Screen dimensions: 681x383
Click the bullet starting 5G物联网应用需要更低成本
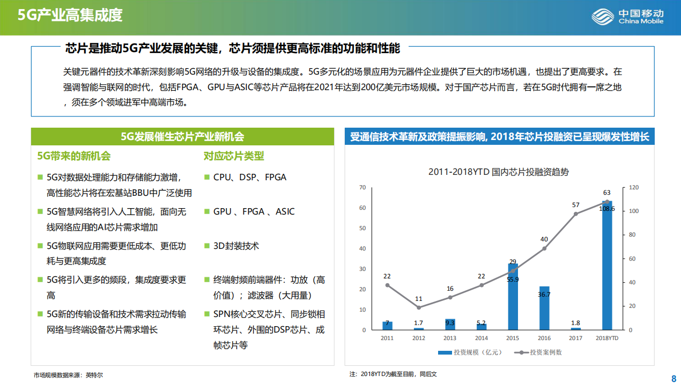pyautogui.click(x=116, y=253)
